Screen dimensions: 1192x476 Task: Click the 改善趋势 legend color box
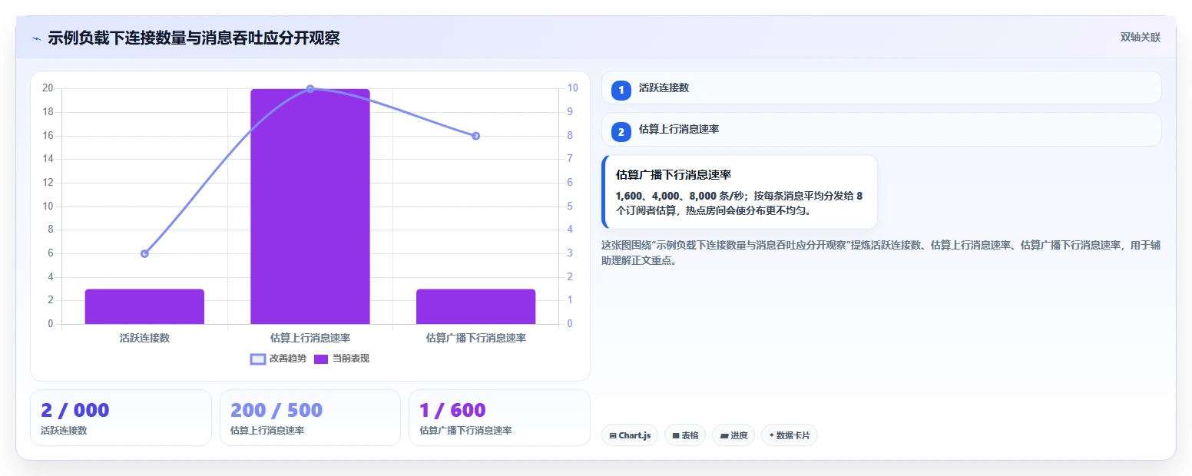[x=258, y=359]
